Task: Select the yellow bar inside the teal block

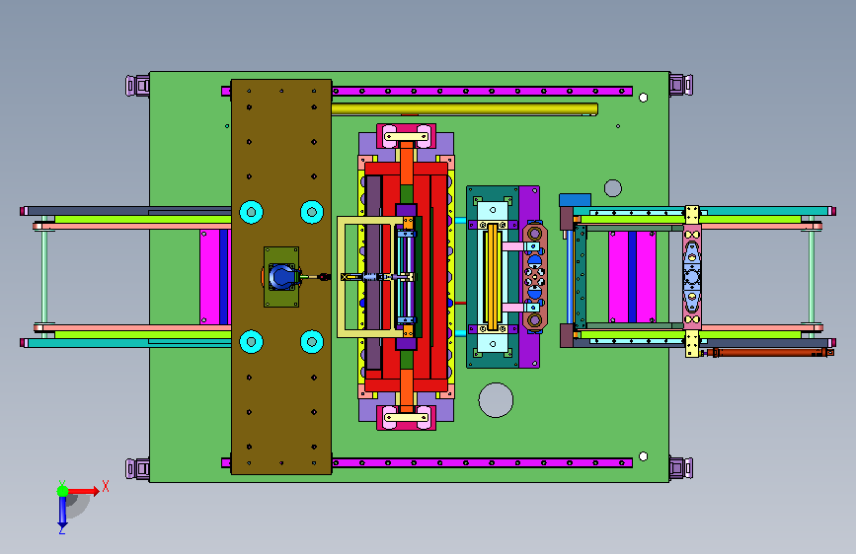Action: coord(493,277)
